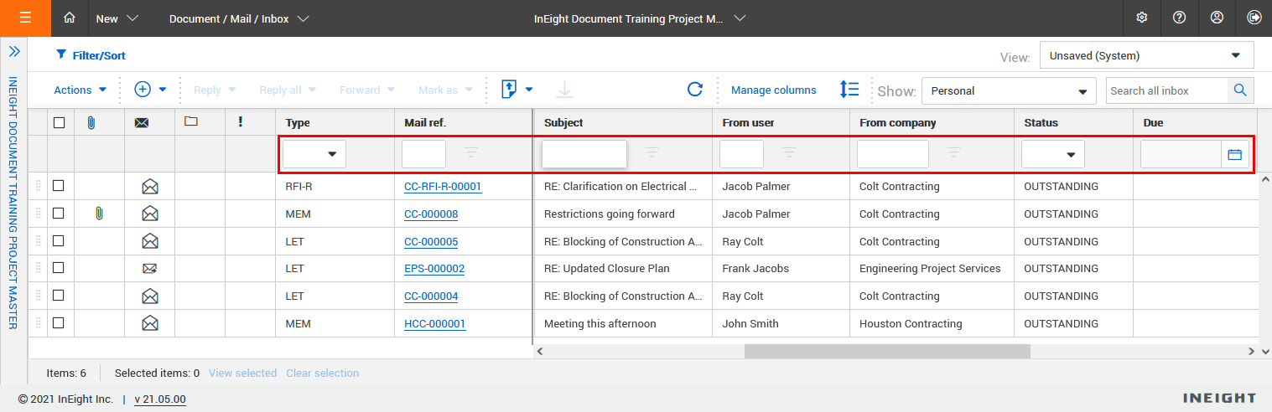
Task: Open the hamburger main menu
Action: coord(25,18)
